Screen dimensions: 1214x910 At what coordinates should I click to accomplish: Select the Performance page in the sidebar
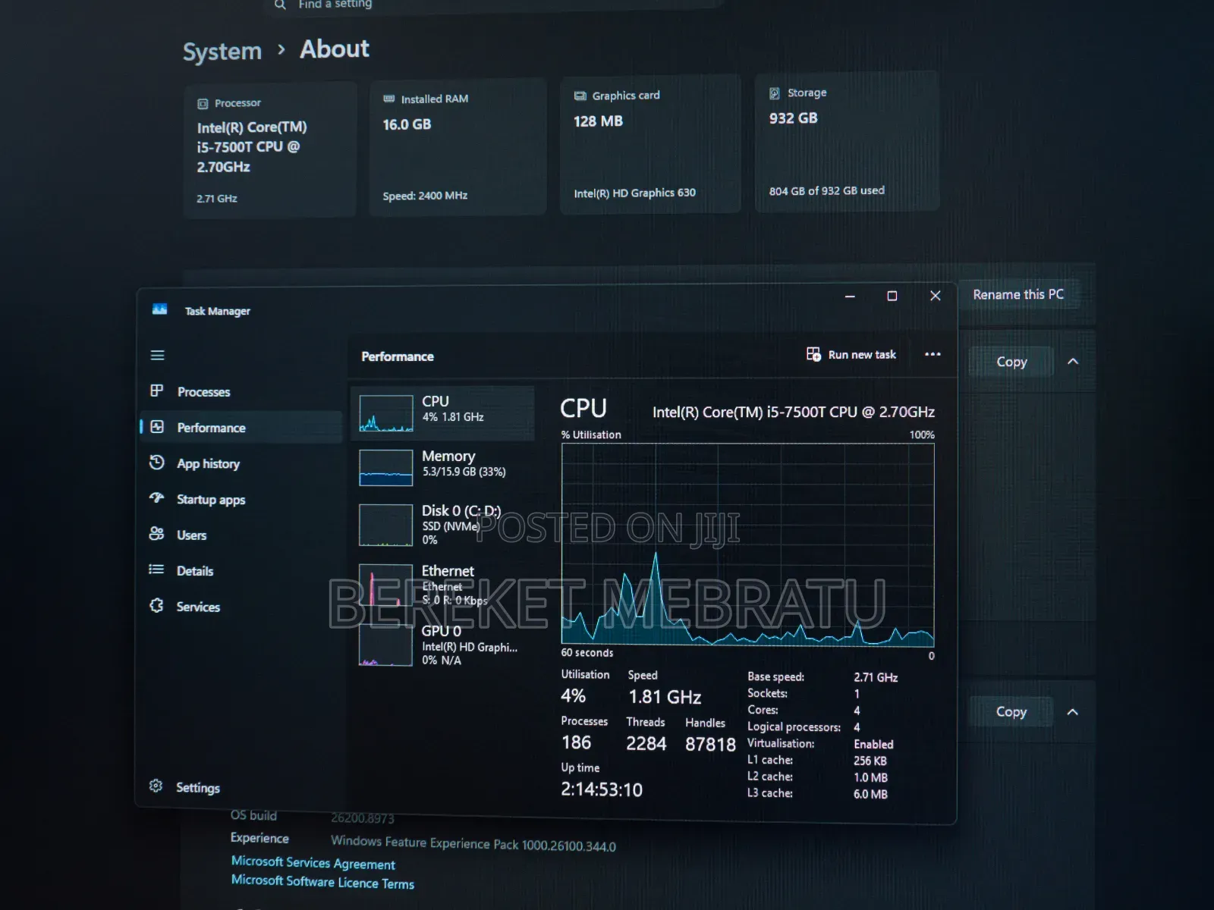point(241,427)
